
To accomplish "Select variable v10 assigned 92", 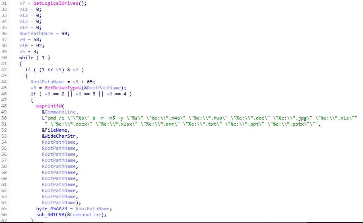I will coord(23,45).
